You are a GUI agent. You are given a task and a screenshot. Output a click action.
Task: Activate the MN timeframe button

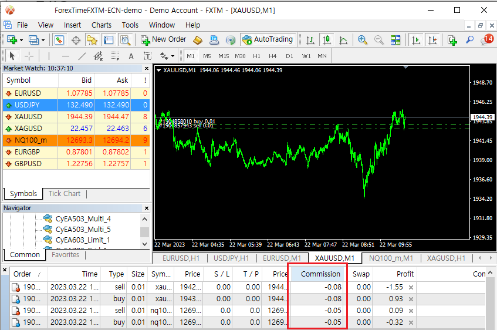322,56
